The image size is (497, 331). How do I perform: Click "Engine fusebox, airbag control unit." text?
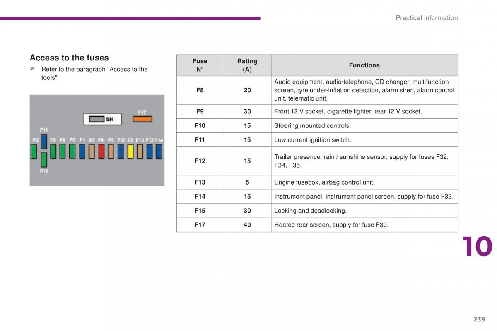[324, 182]
